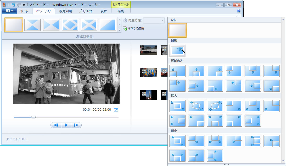This screenshot has height=166, width=286.
Task: Switch to the 視覚効果 tab
Action: coord(65,11)
